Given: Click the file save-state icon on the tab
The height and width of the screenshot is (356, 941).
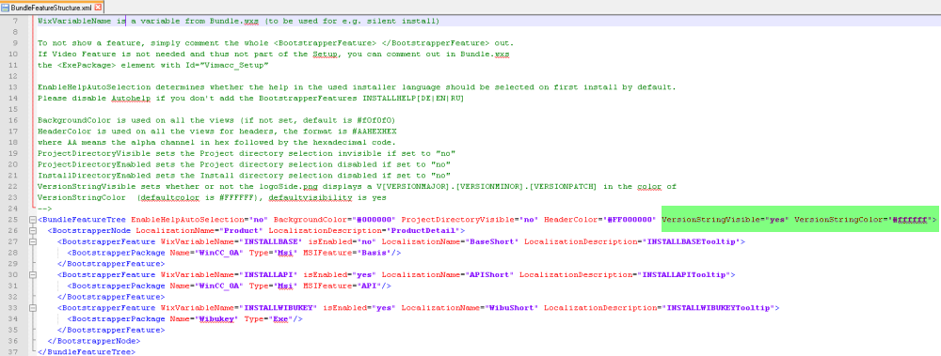Looking at the screenshot, I should (x=7, y=8).
